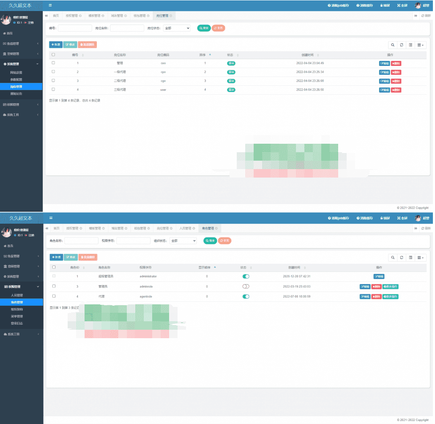Open status dropdown on 角色管理 search bar
The height and width of the screenshot is (424, 435).
(x=183, y=241)
